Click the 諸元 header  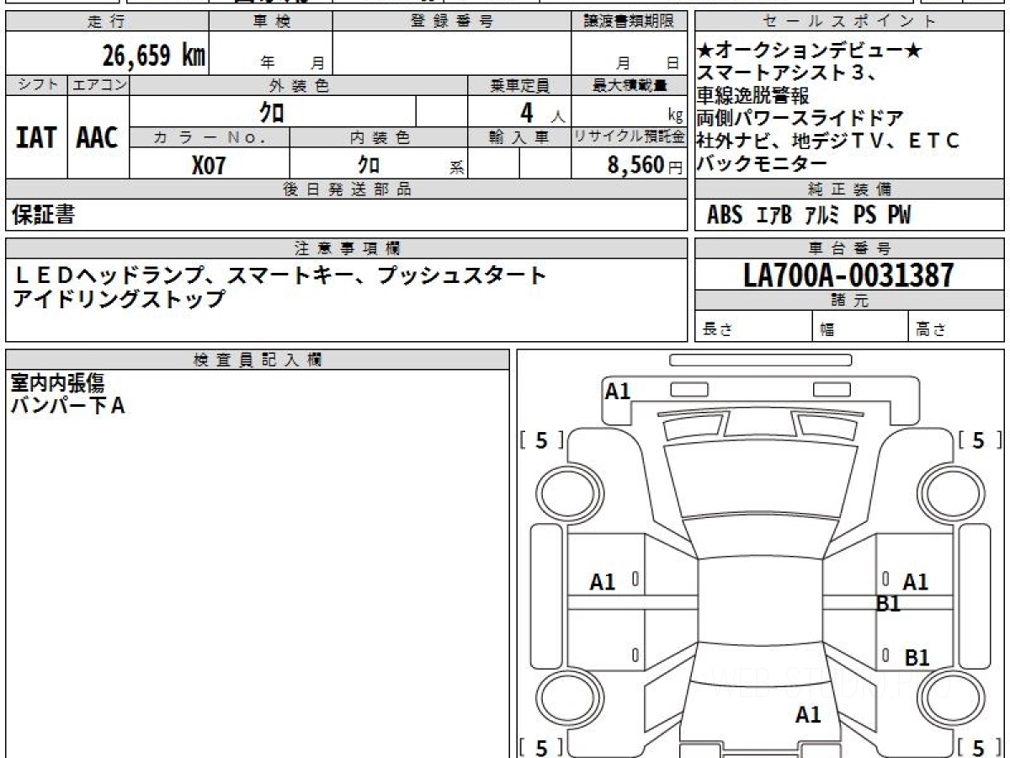(x=850, y=301)
